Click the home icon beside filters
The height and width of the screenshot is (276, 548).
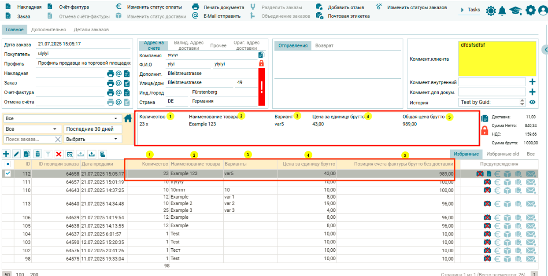click(128, 118)
